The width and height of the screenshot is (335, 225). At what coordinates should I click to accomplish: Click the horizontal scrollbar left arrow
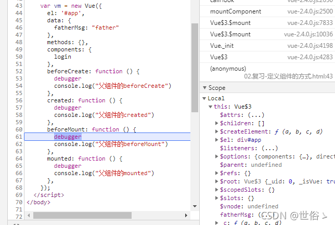pyautogui.click(x=29, y=216)
